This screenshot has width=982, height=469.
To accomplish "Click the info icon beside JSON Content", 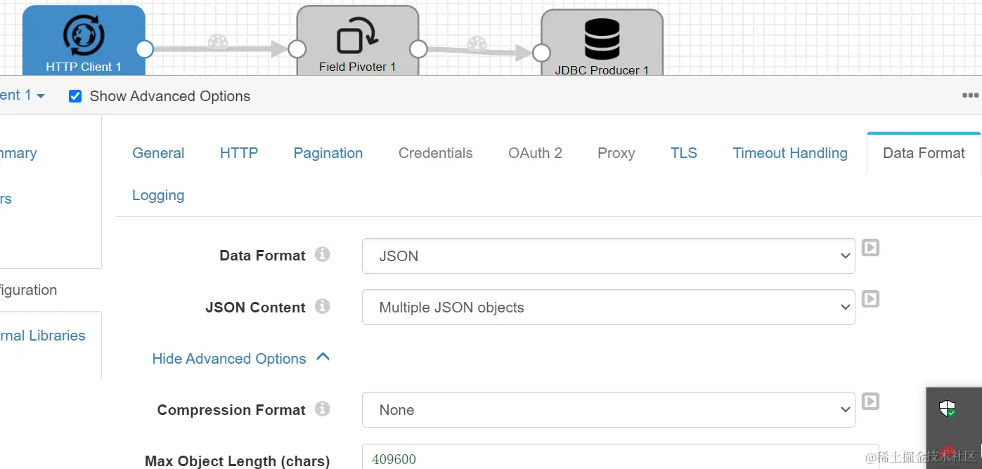I will click(x=323, y=306).
